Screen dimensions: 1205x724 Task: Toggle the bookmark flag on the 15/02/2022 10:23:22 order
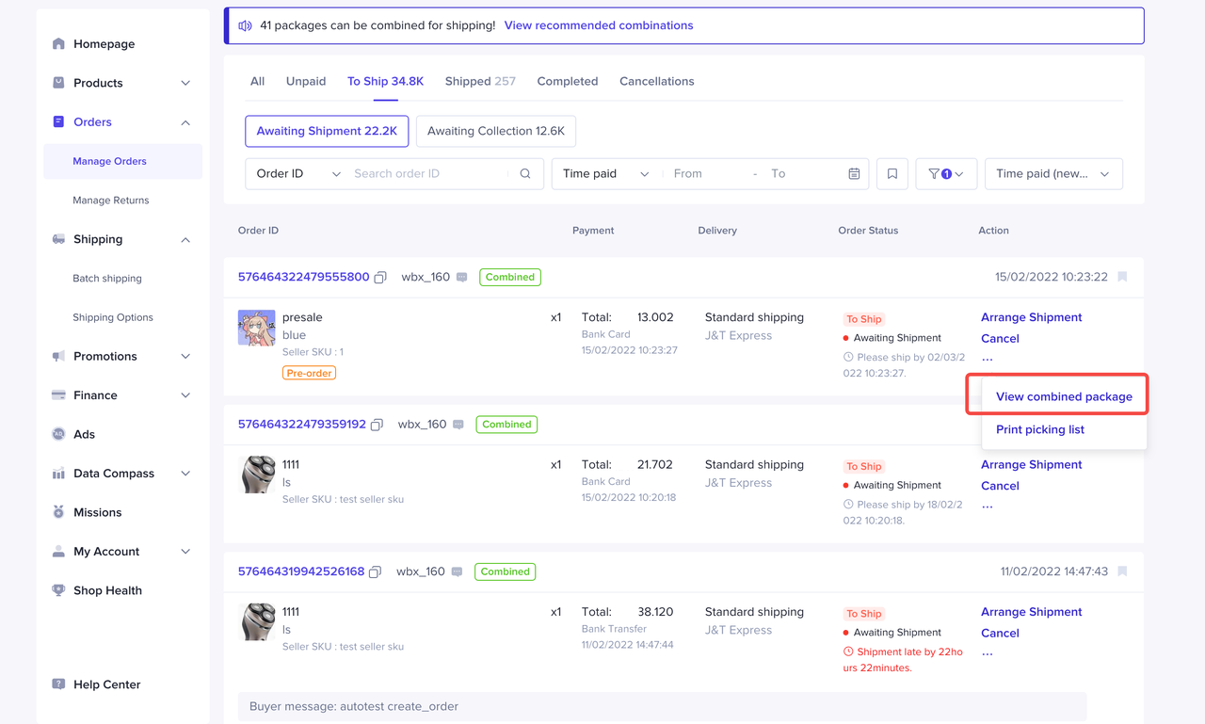(1122, 277)
